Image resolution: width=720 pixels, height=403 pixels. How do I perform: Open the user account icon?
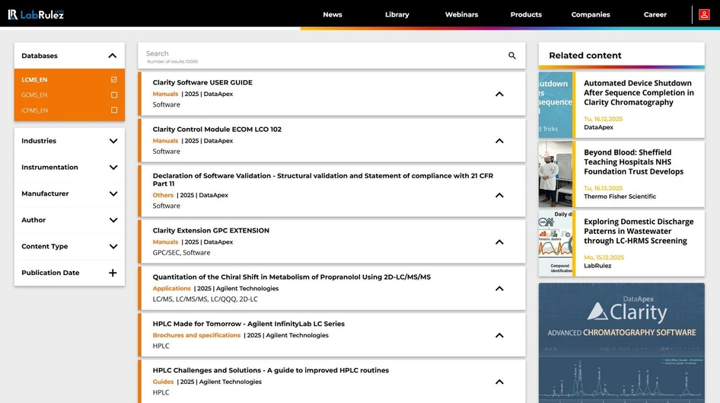tap(703, 14)
